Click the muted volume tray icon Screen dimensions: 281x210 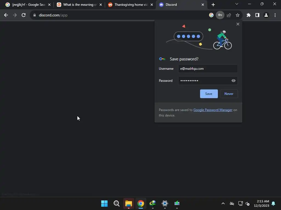pyautogui.click(x=248, y=203)
